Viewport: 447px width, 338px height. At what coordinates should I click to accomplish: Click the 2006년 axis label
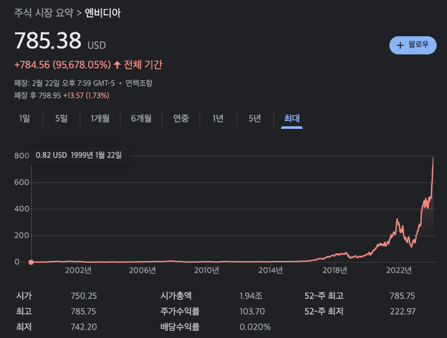coord(143,270)
